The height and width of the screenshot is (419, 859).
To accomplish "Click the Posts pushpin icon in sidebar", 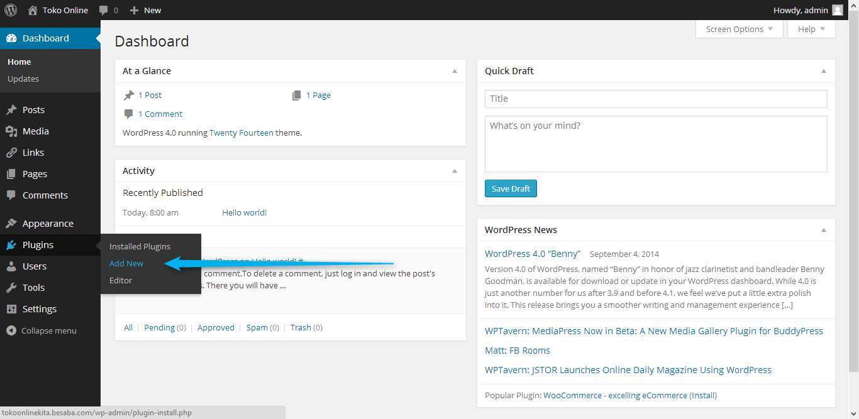I will [x=11, y=110].
